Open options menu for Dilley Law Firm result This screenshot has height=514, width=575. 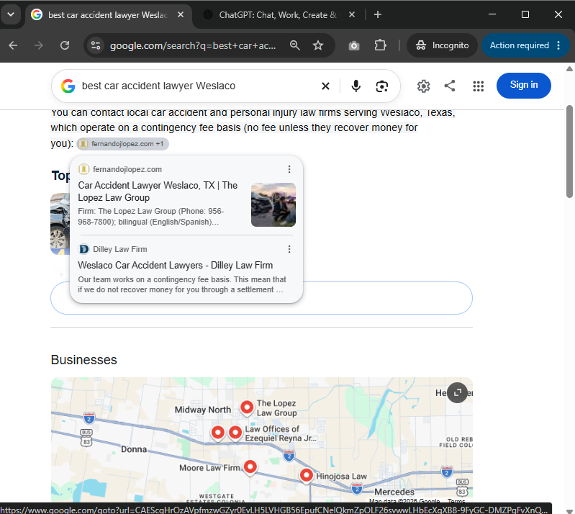click(289, 249)
